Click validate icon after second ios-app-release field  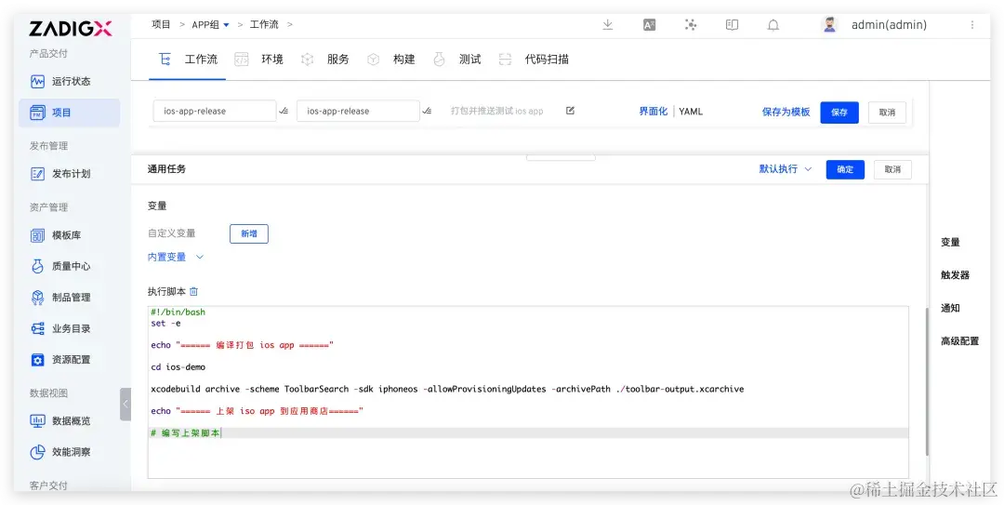tap(427, 111)
